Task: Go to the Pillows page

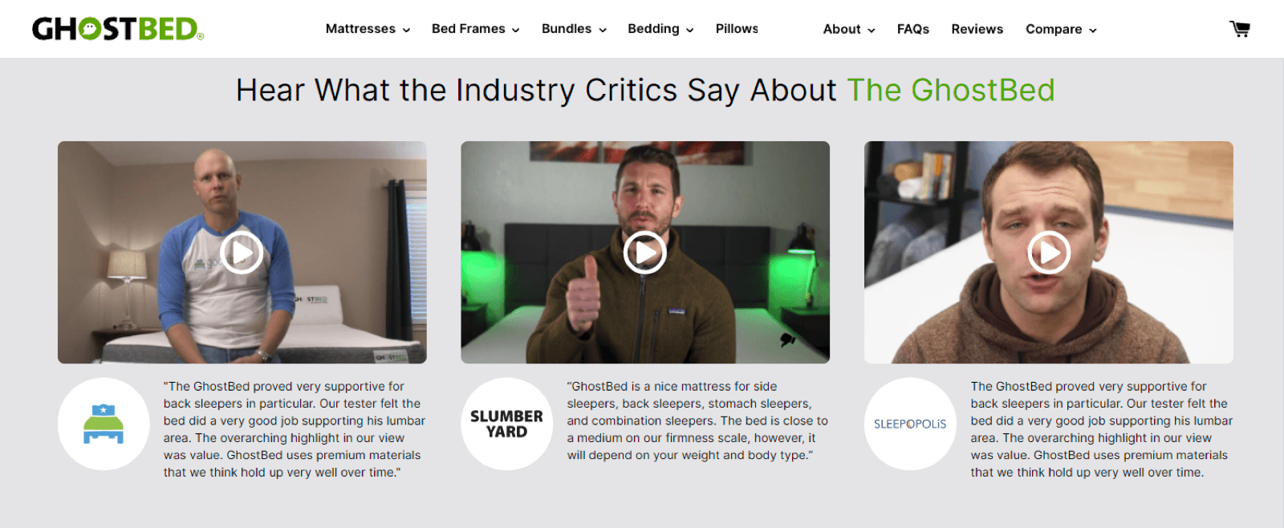Action: pos(737,29)
